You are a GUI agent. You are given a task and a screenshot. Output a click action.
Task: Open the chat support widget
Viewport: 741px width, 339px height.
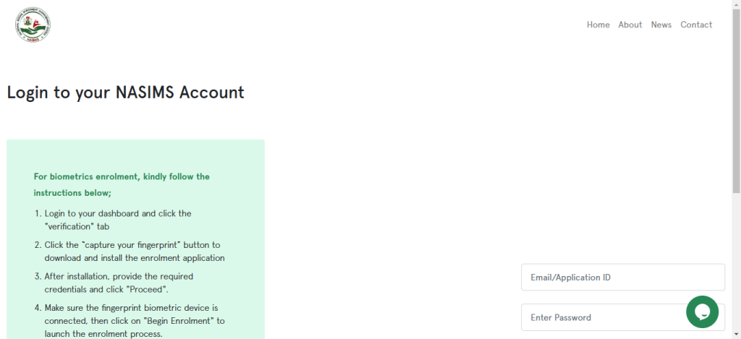pos(702,312)
